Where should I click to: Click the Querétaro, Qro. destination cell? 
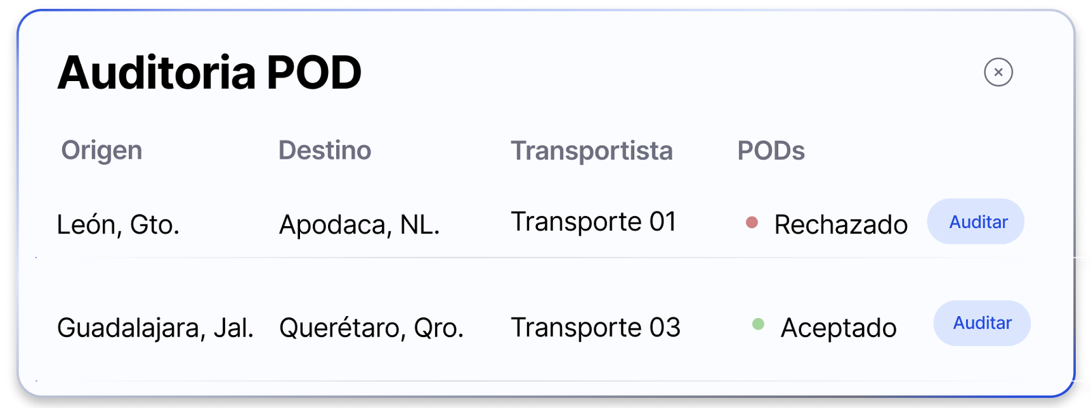[372, 328]
